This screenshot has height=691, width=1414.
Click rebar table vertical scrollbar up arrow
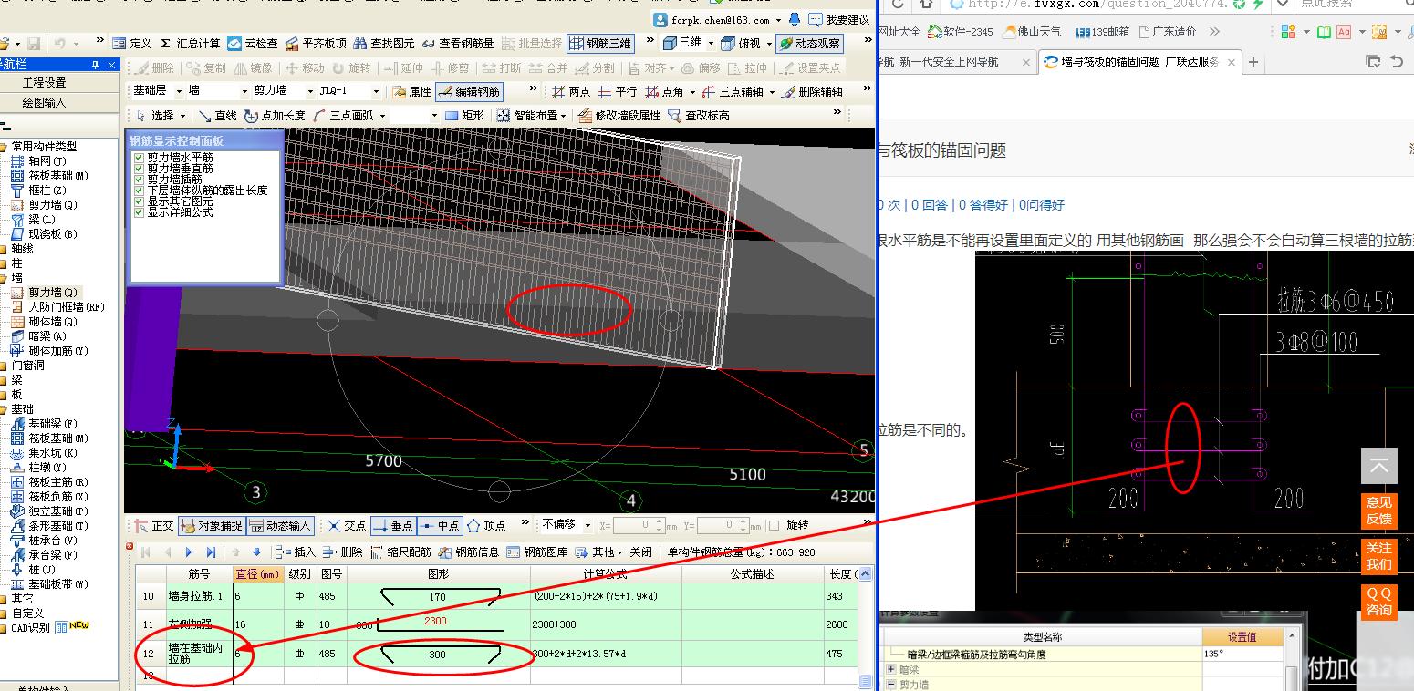(866, 574)
